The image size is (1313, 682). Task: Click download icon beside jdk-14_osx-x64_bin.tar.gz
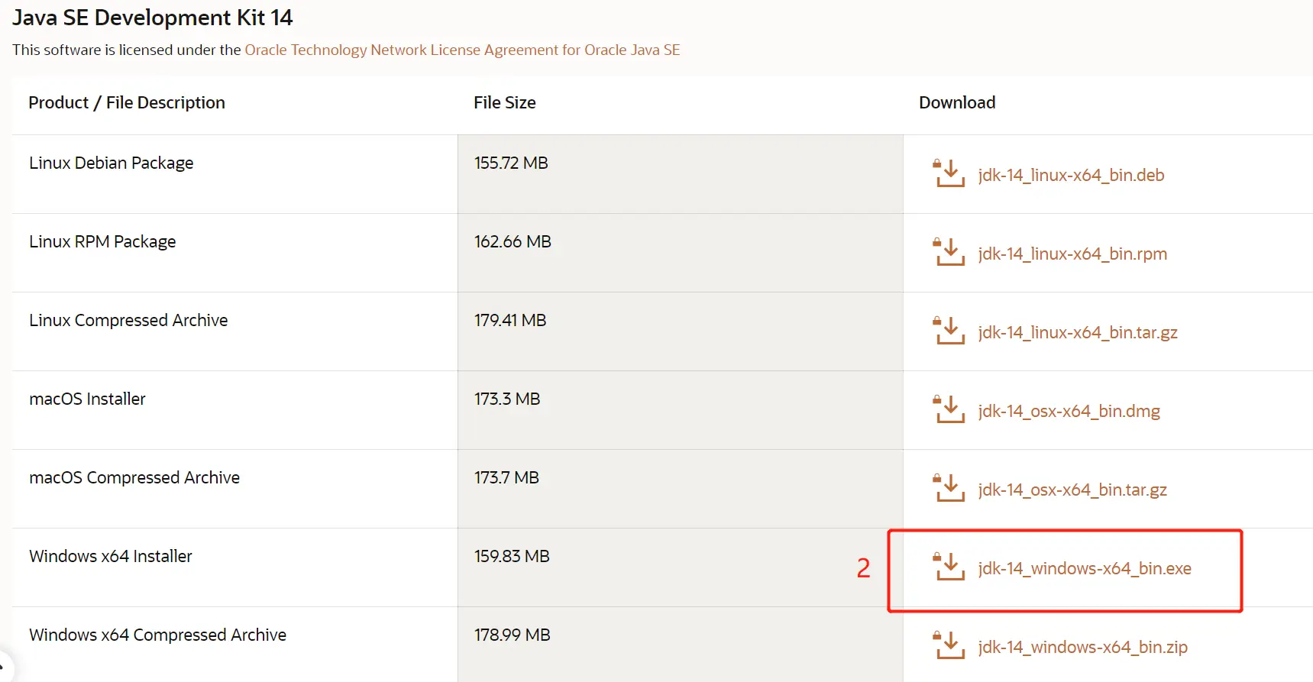pyautogui.click(x=949, y=488)
